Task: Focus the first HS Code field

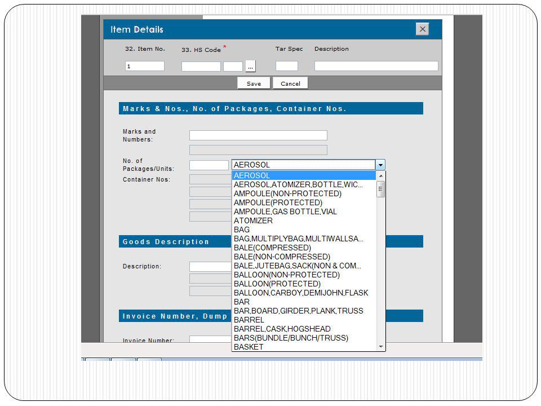Action: pyautogui.click(x=201, y=67)
